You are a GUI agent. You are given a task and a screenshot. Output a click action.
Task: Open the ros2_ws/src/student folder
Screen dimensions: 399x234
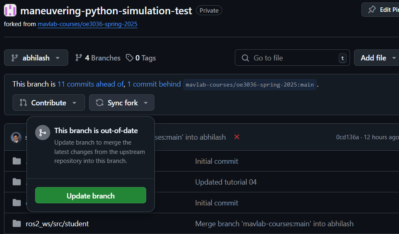point(57,223)
